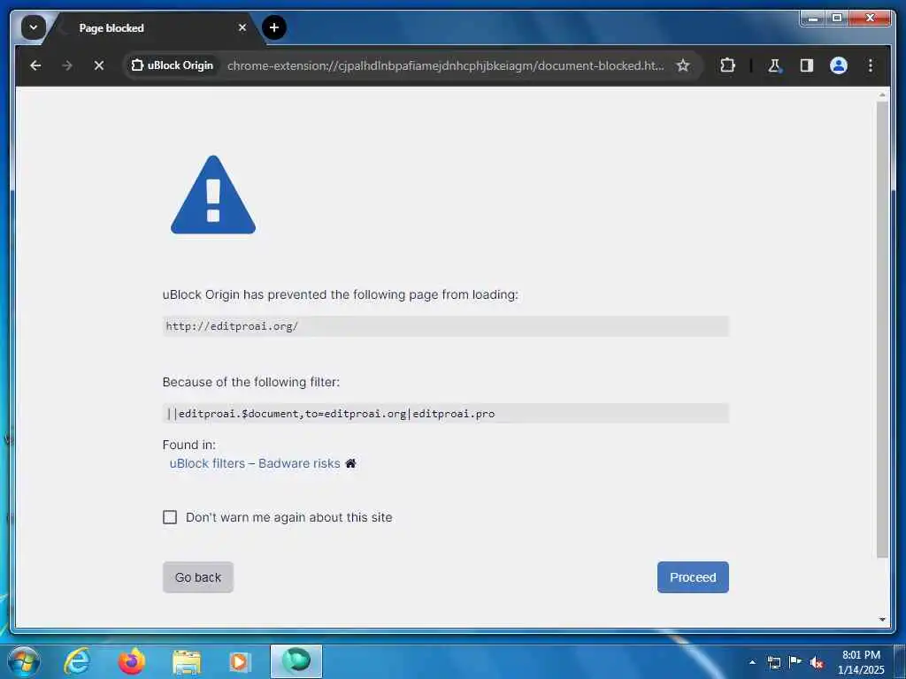Go back using browser back arrow
The width and height of the screenshot is (906, 679).
click(35, 65)
